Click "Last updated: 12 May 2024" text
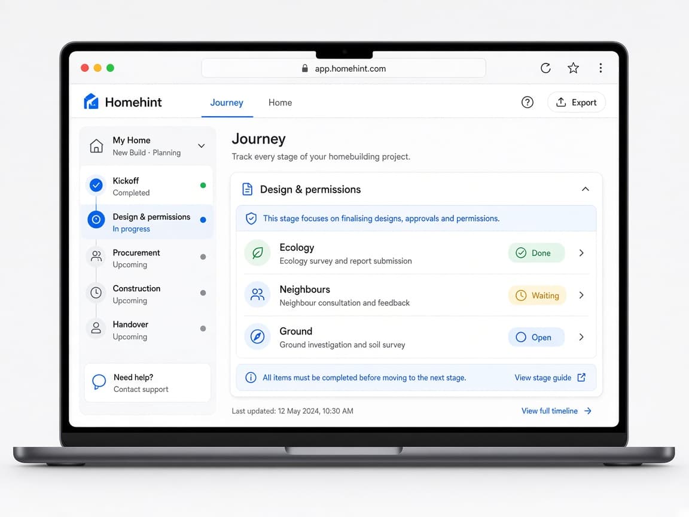Image resolution: width=689 pixels, height=517 pixels. 276,411
